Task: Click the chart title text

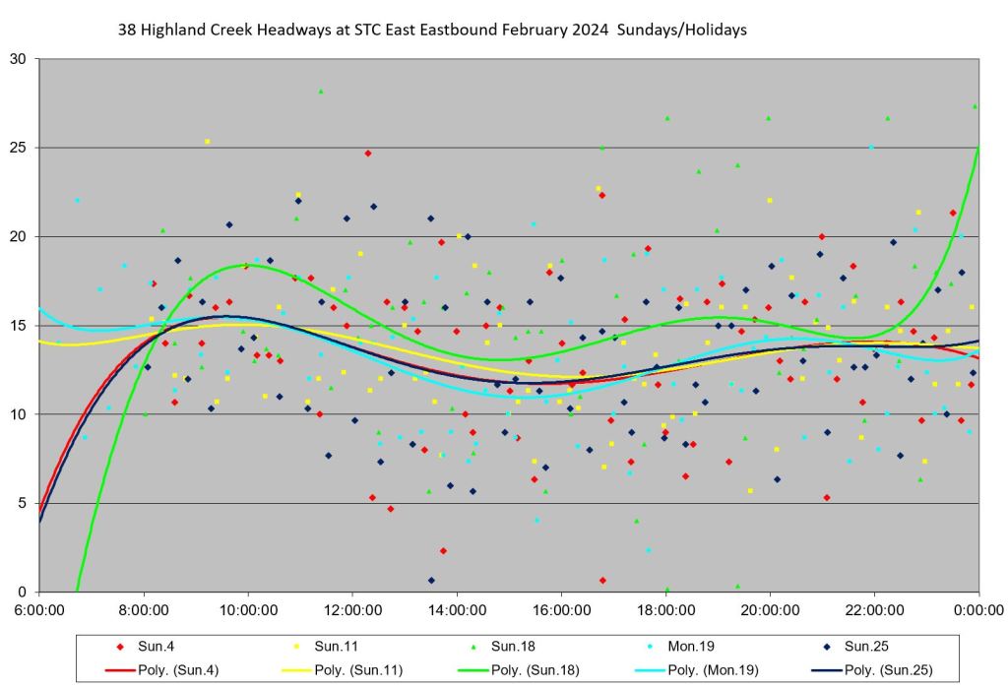Action: 432,31
